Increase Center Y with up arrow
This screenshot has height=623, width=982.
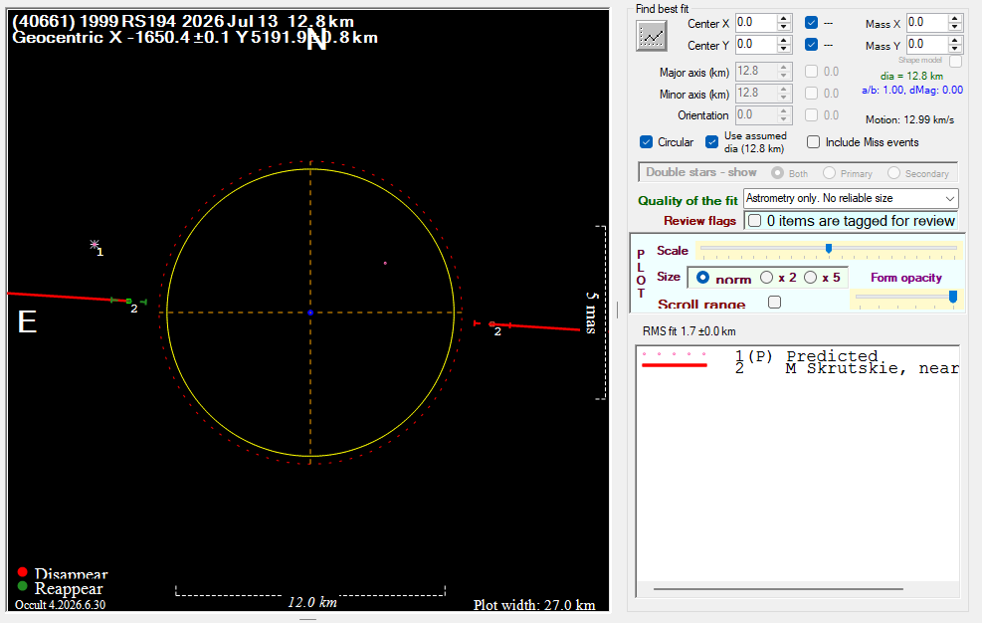tap(784, 40)
